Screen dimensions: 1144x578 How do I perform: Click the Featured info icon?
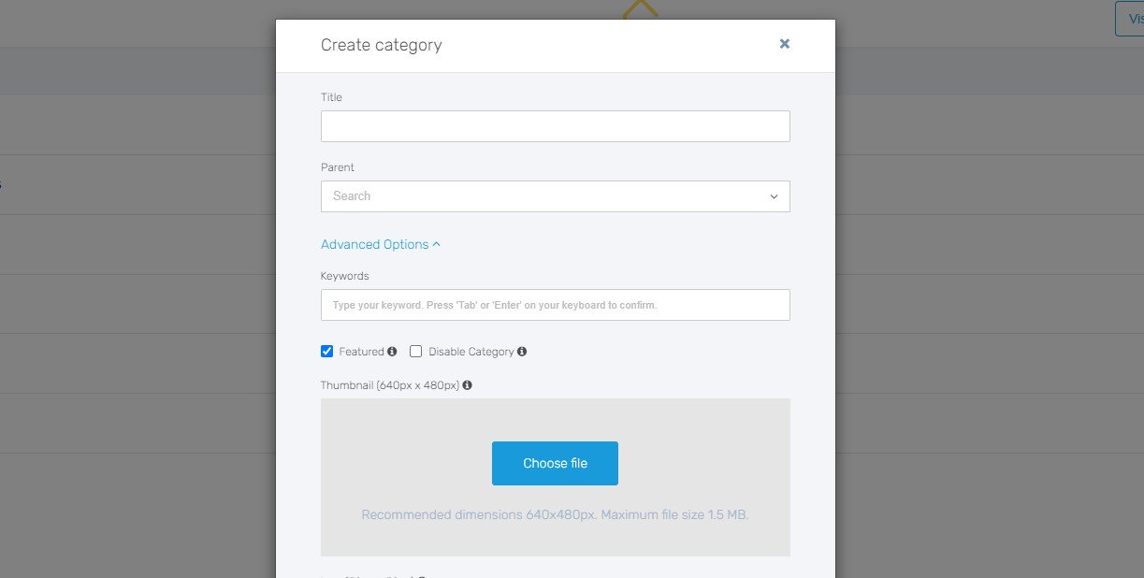pos(393,351)
